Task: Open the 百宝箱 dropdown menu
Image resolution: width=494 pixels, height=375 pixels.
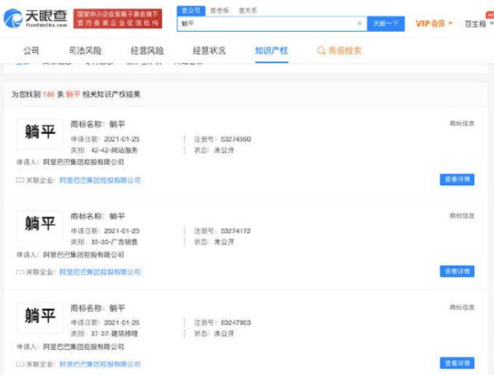Action: coord(479,24)
